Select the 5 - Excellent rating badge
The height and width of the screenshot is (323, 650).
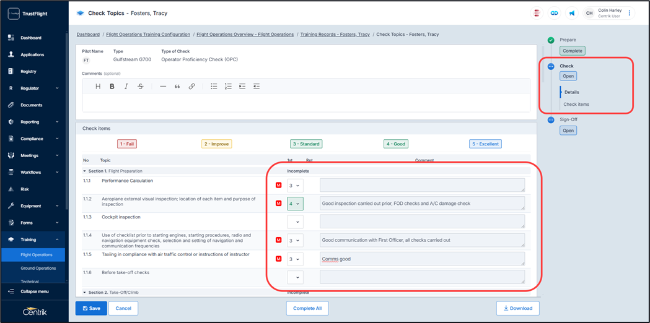(x=485, y=144)
